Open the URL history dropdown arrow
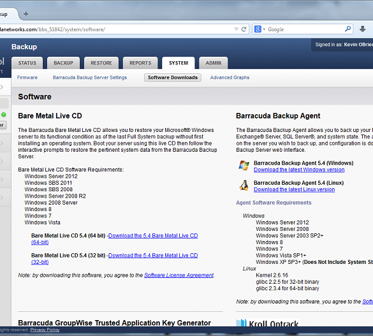 pos(236,29)
